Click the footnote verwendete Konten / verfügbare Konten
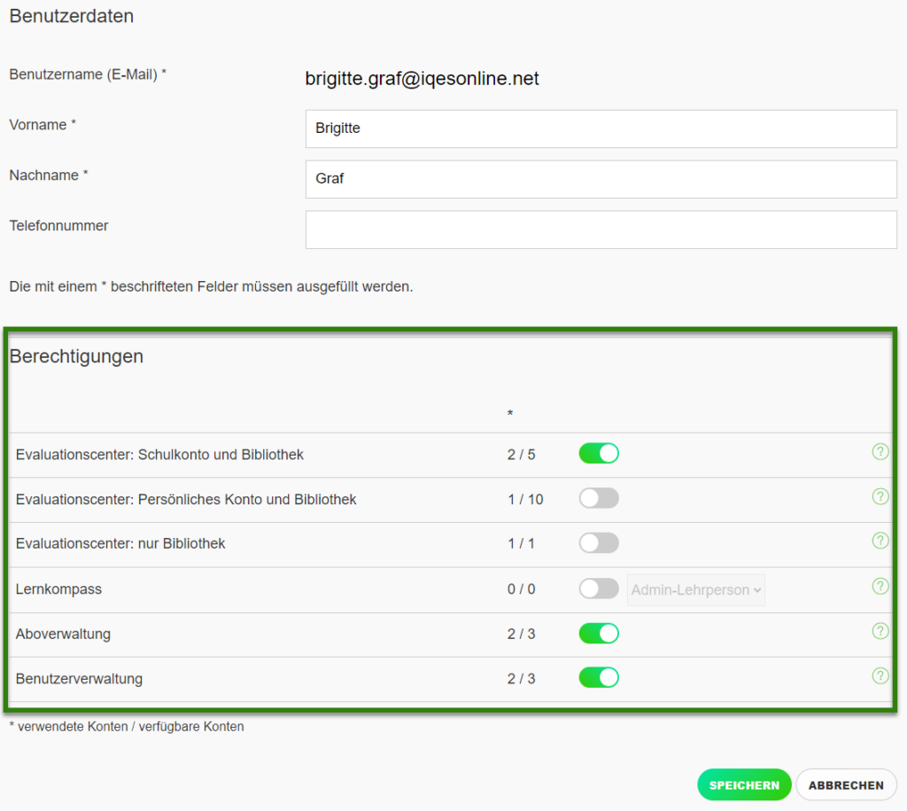This screenshot has width=907, height=811. [x=126, y=727]
